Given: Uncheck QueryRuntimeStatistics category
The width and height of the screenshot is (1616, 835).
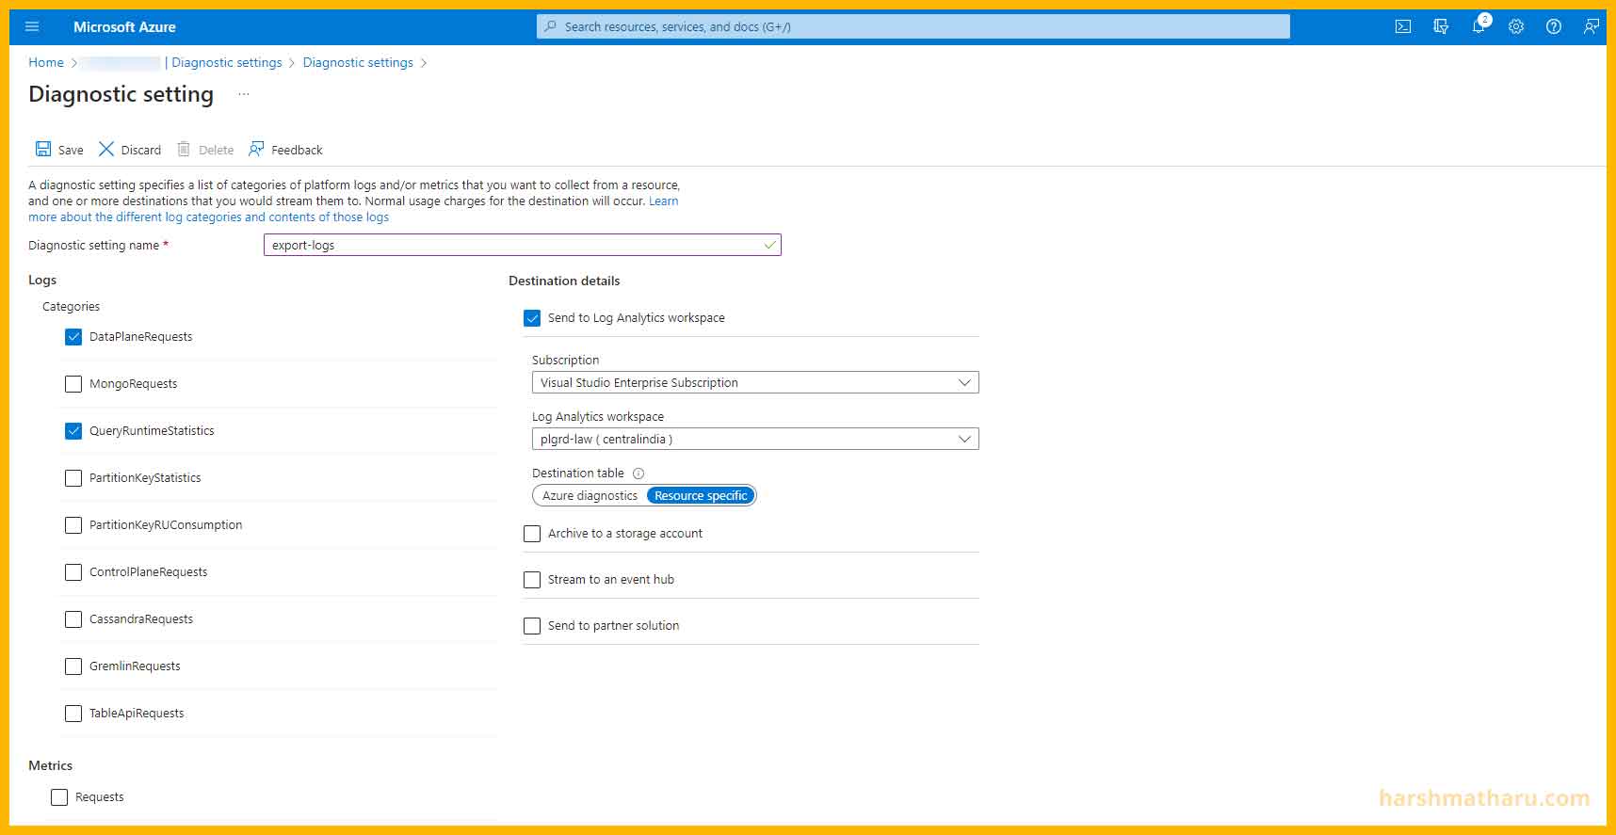Looking at the screenshot, I should [x=73, y=431].
